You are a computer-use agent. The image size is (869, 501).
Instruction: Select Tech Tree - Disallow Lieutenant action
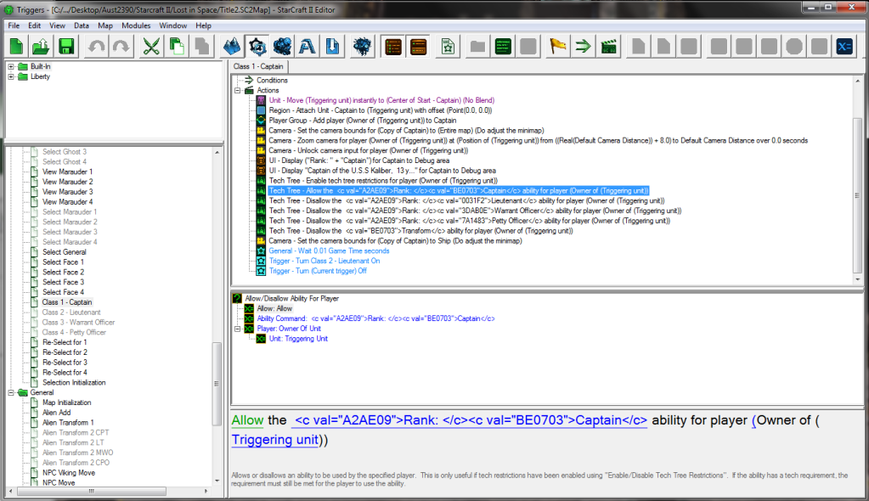click(x=466, y=200)
